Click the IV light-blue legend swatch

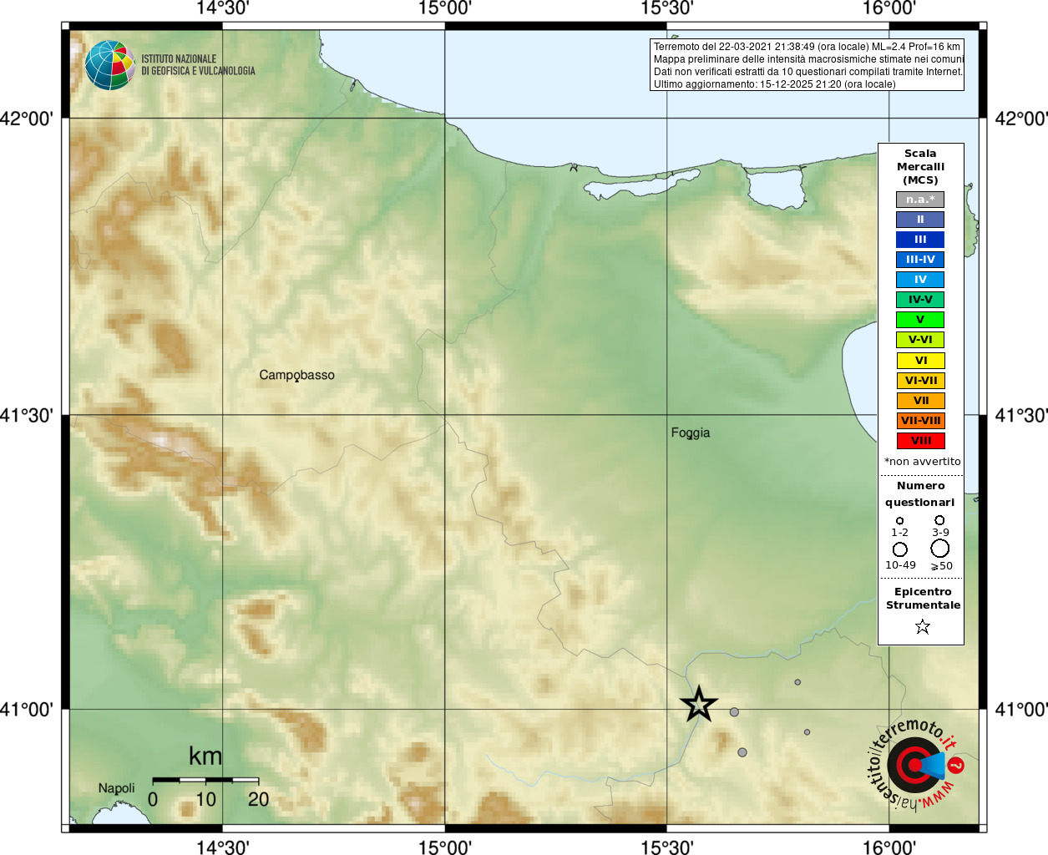(x=920, y=280)
